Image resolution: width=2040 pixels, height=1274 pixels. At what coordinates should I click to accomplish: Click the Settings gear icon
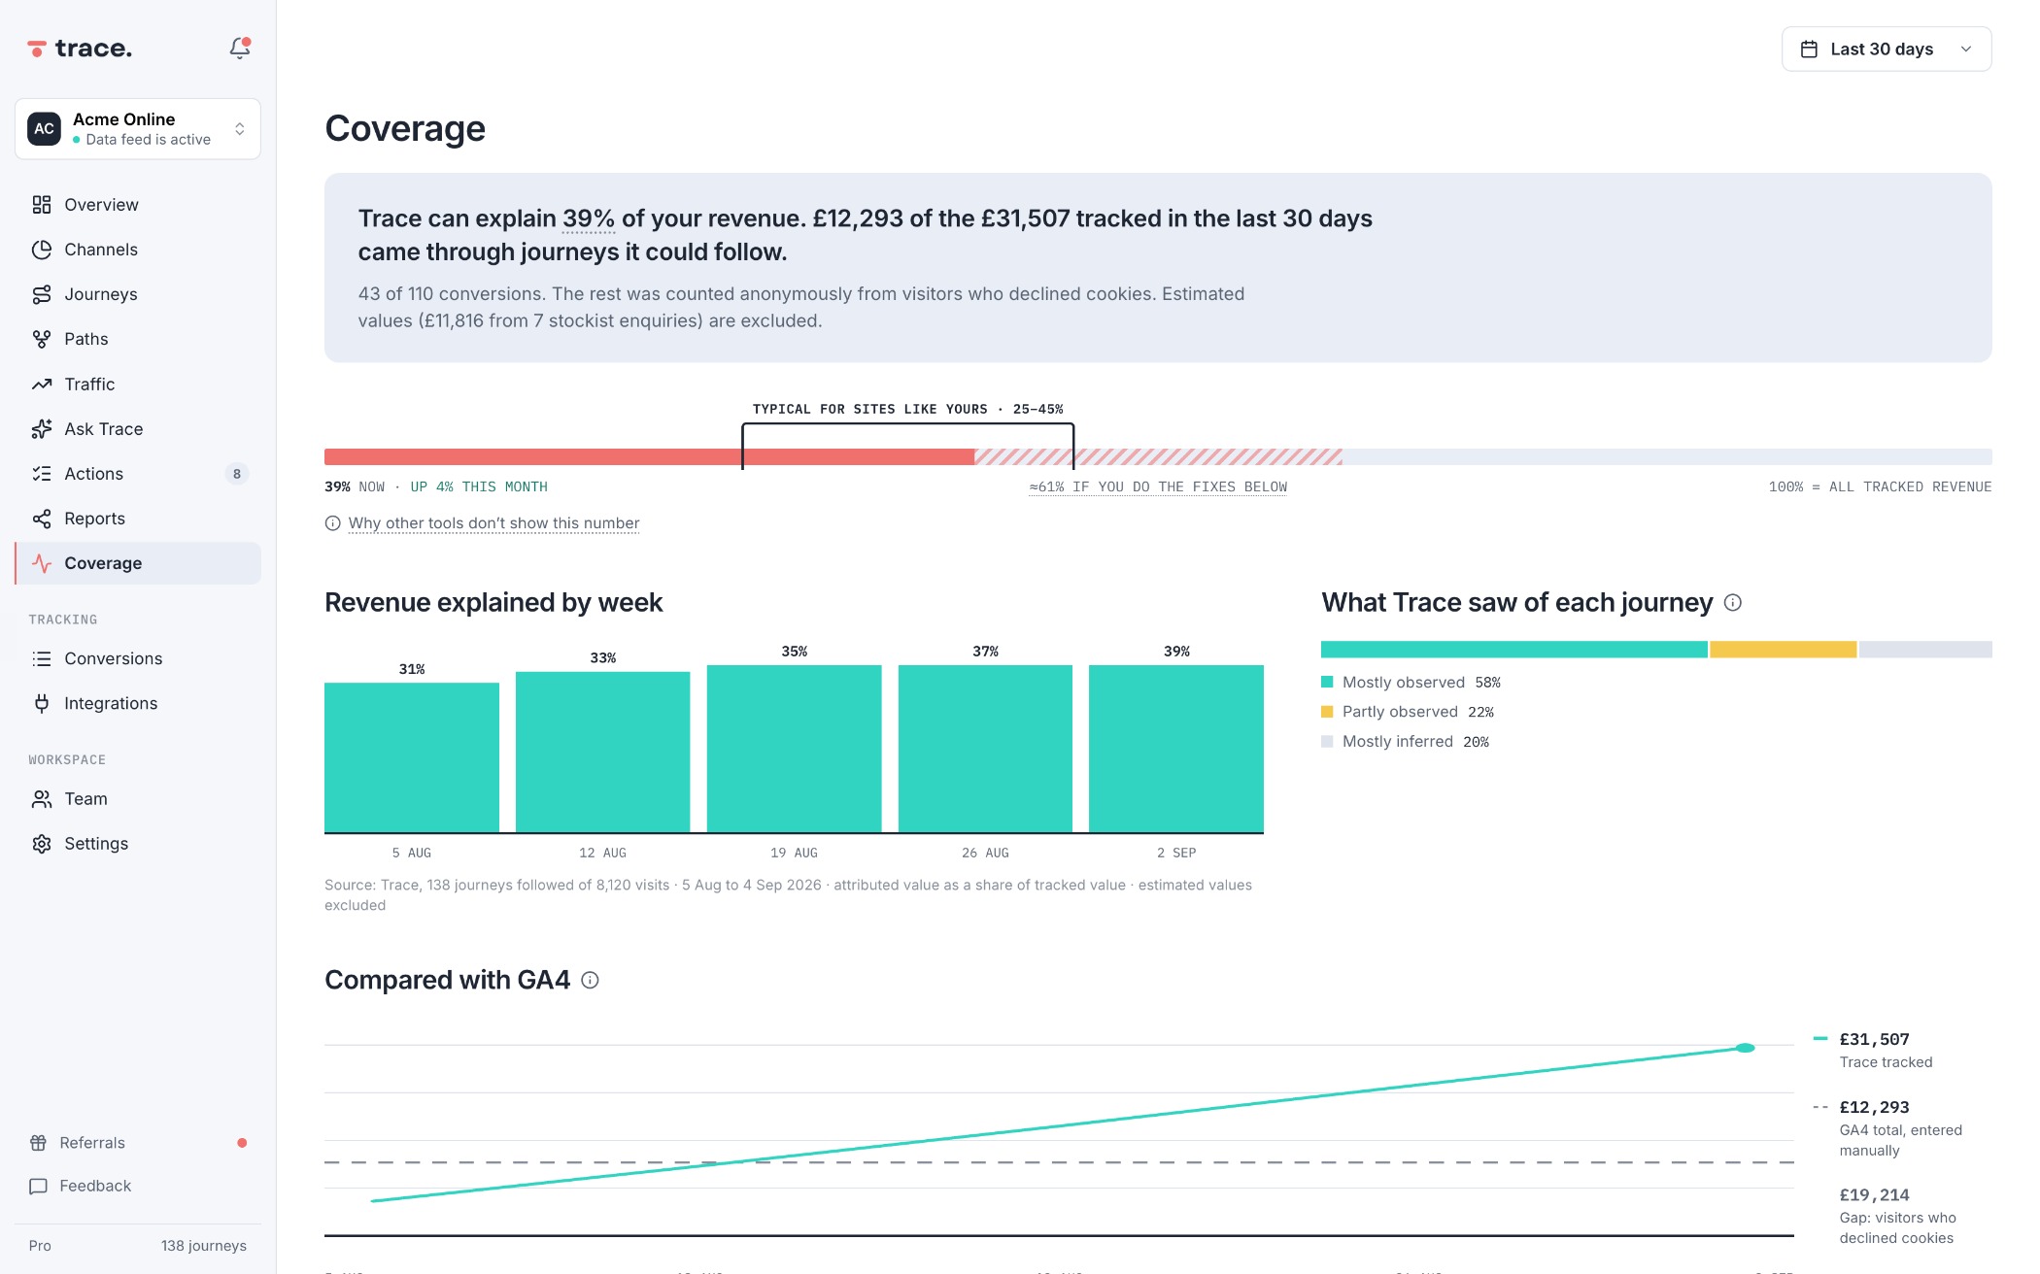pos(42,844)
